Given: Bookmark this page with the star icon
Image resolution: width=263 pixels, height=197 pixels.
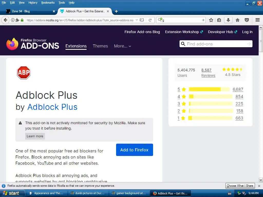Looking at the screenshot, I should (x=211, y=20).
